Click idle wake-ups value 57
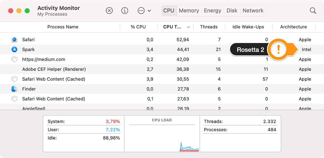324x158 pixels. click(265, 79)
